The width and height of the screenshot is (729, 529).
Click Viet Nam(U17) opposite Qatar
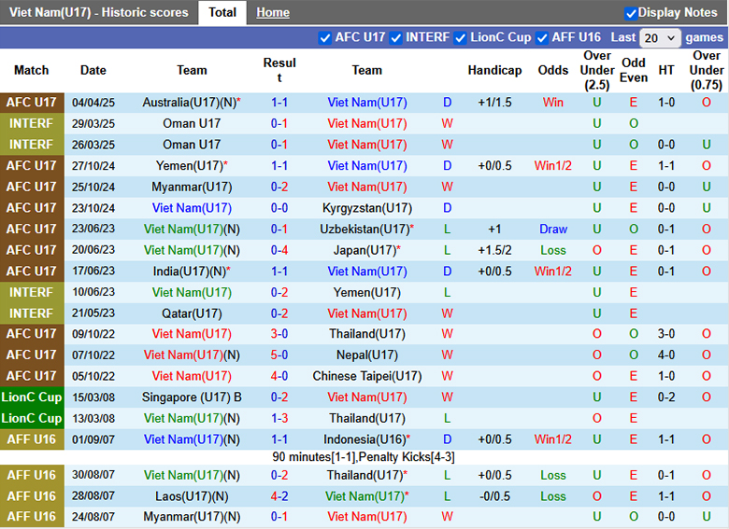(366, 313)
